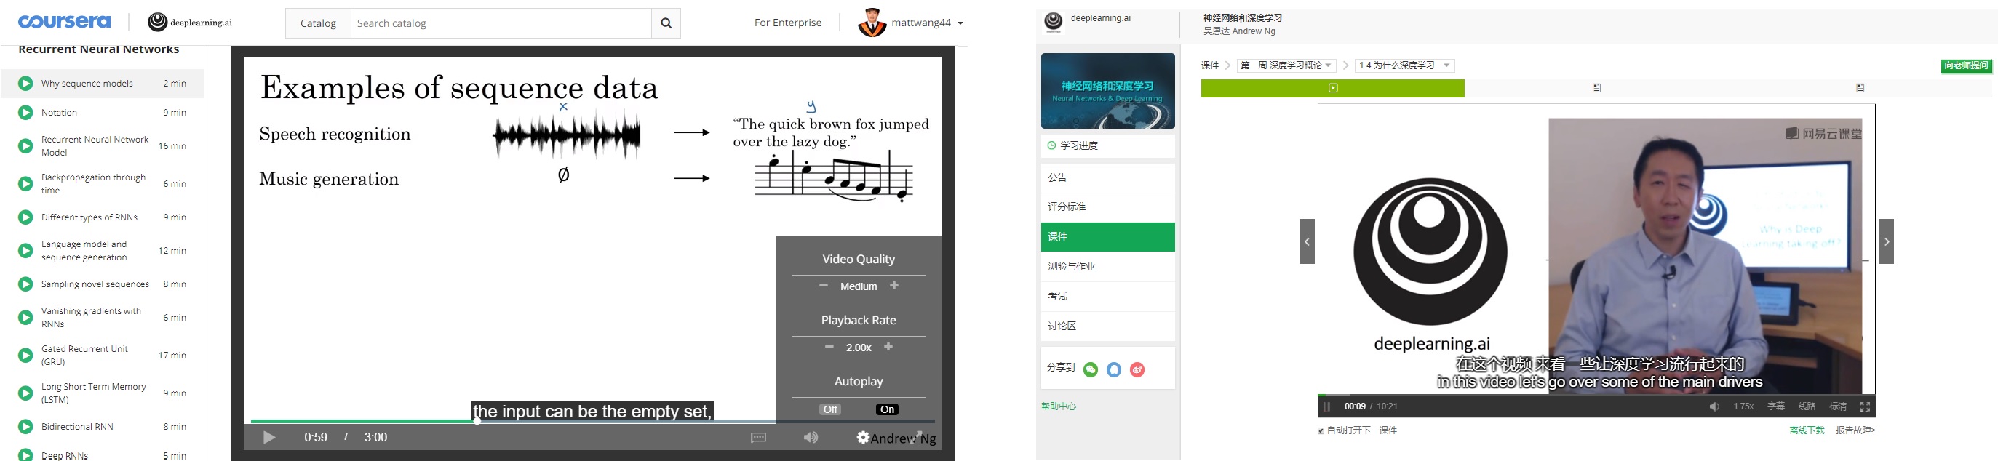Open 讨论区 sidebar item
The image size is (1998, 461).
1107,326
